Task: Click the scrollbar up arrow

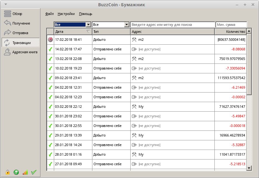Action: 249,31
